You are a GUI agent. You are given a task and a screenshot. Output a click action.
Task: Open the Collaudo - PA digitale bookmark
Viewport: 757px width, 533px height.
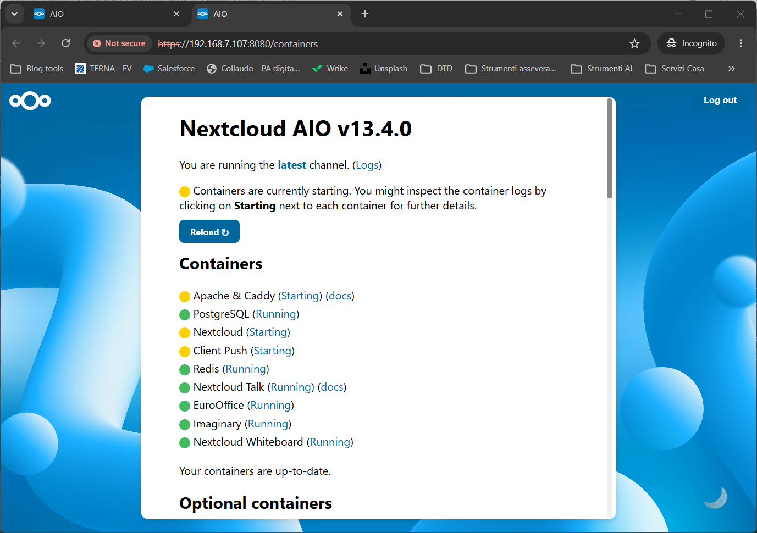tap(253, 69)
